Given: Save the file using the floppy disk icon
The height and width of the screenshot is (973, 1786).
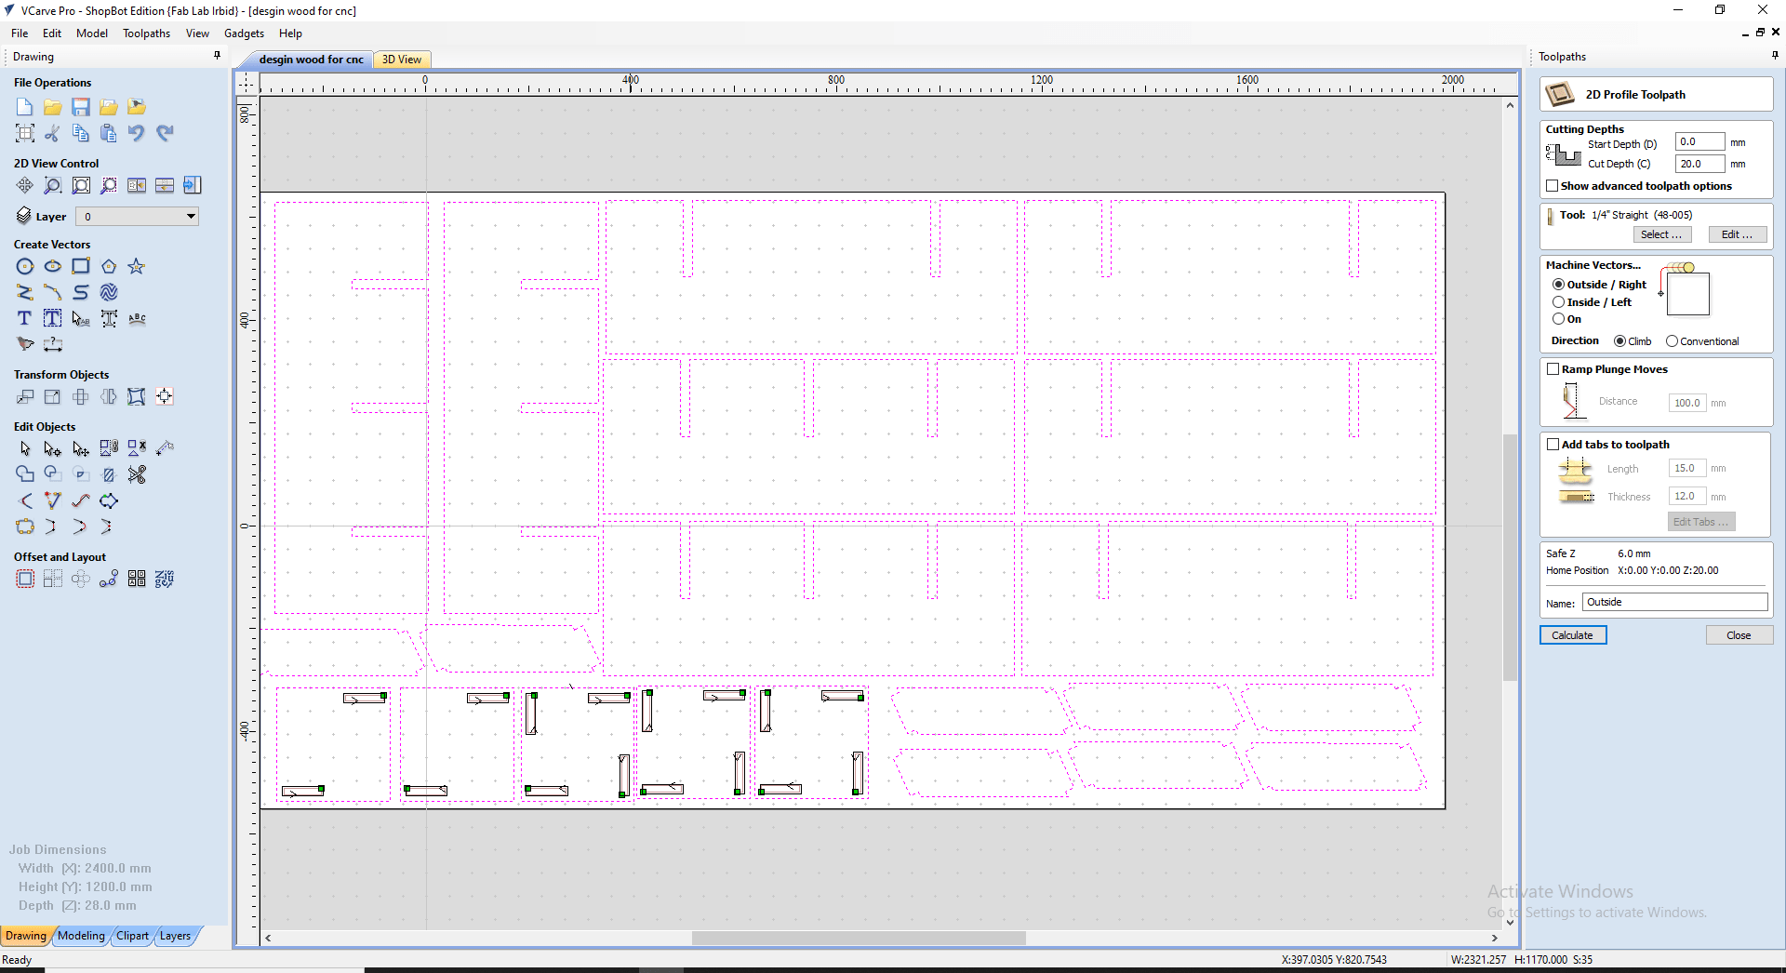Looking at the screenshot, I should (81, 107).
